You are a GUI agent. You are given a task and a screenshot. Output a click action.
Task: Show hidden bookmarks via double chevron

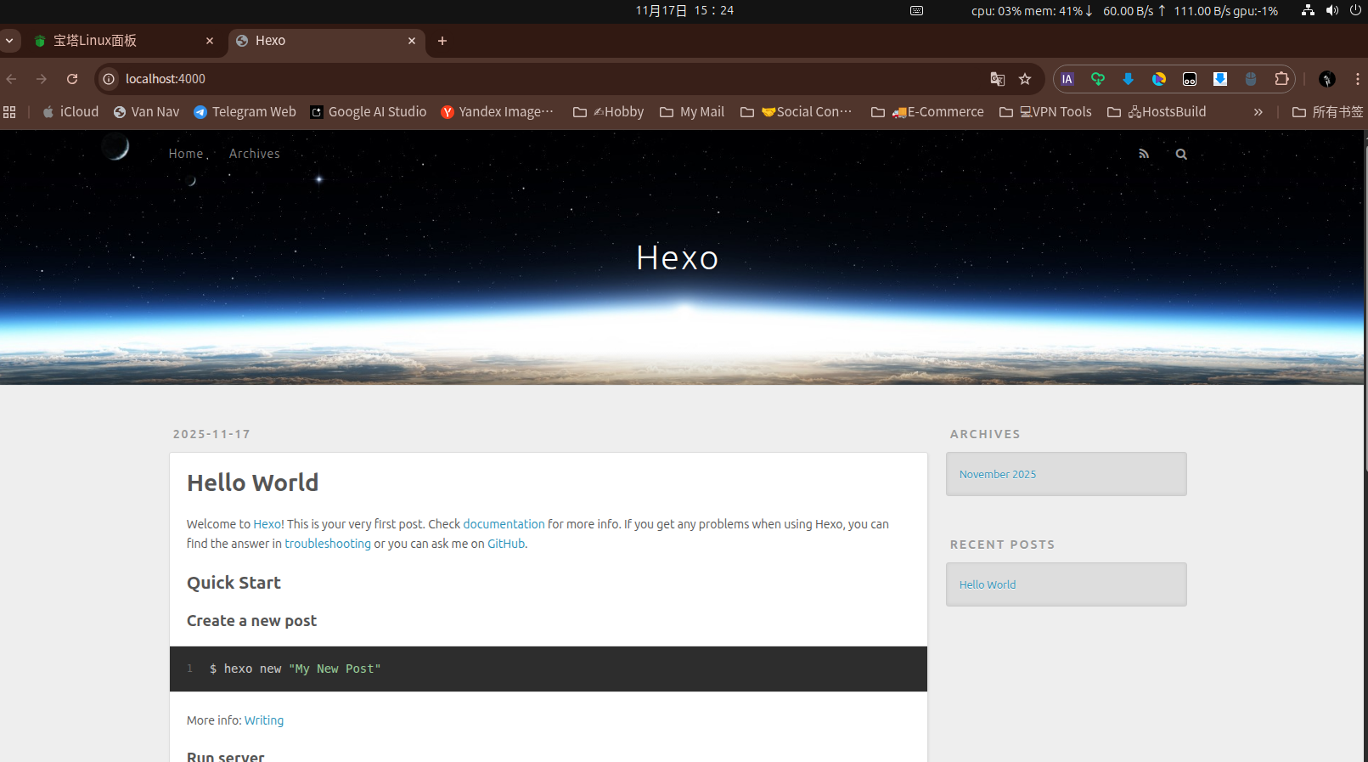pyautogui.click(x=1258, y=112)
